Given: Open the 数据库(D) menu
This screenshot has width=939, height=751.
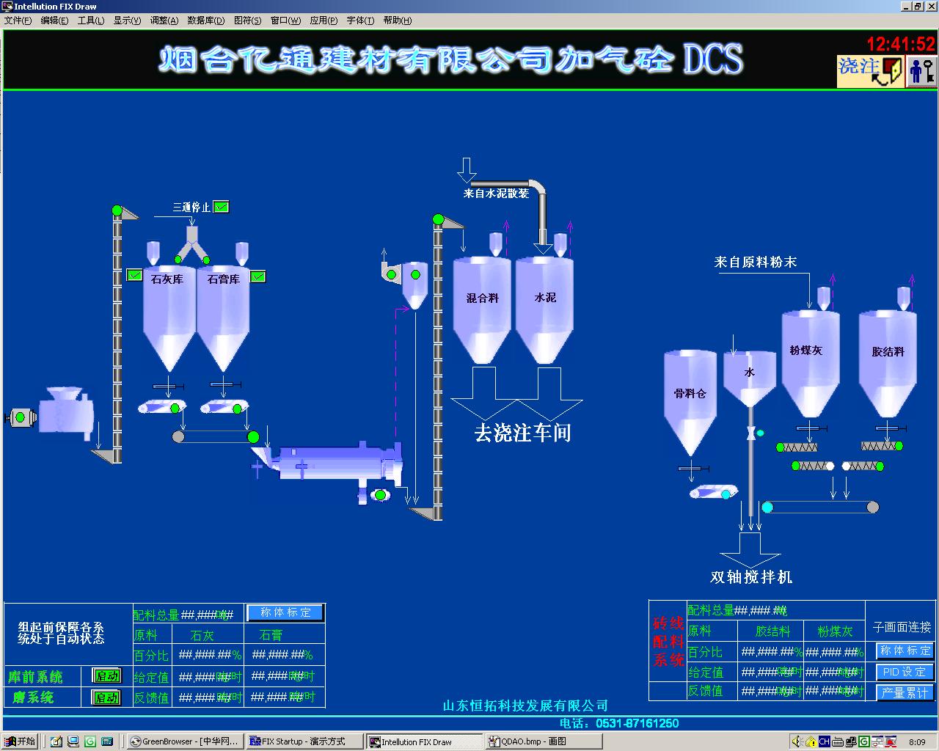Looking at the screenshot, I should click(x=205, y=21).
